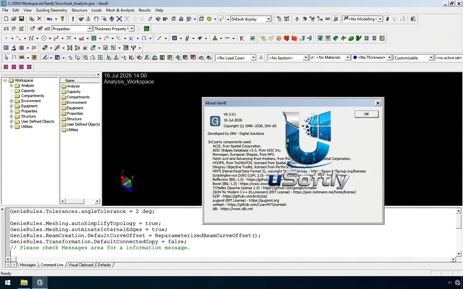Open the Edit menu
Screen dimensions: 463x289
tap(16, 10)
